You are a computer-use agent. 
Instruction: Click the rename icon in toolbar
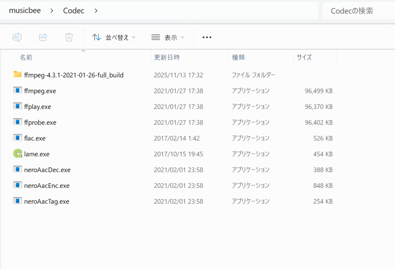[17, 37]
